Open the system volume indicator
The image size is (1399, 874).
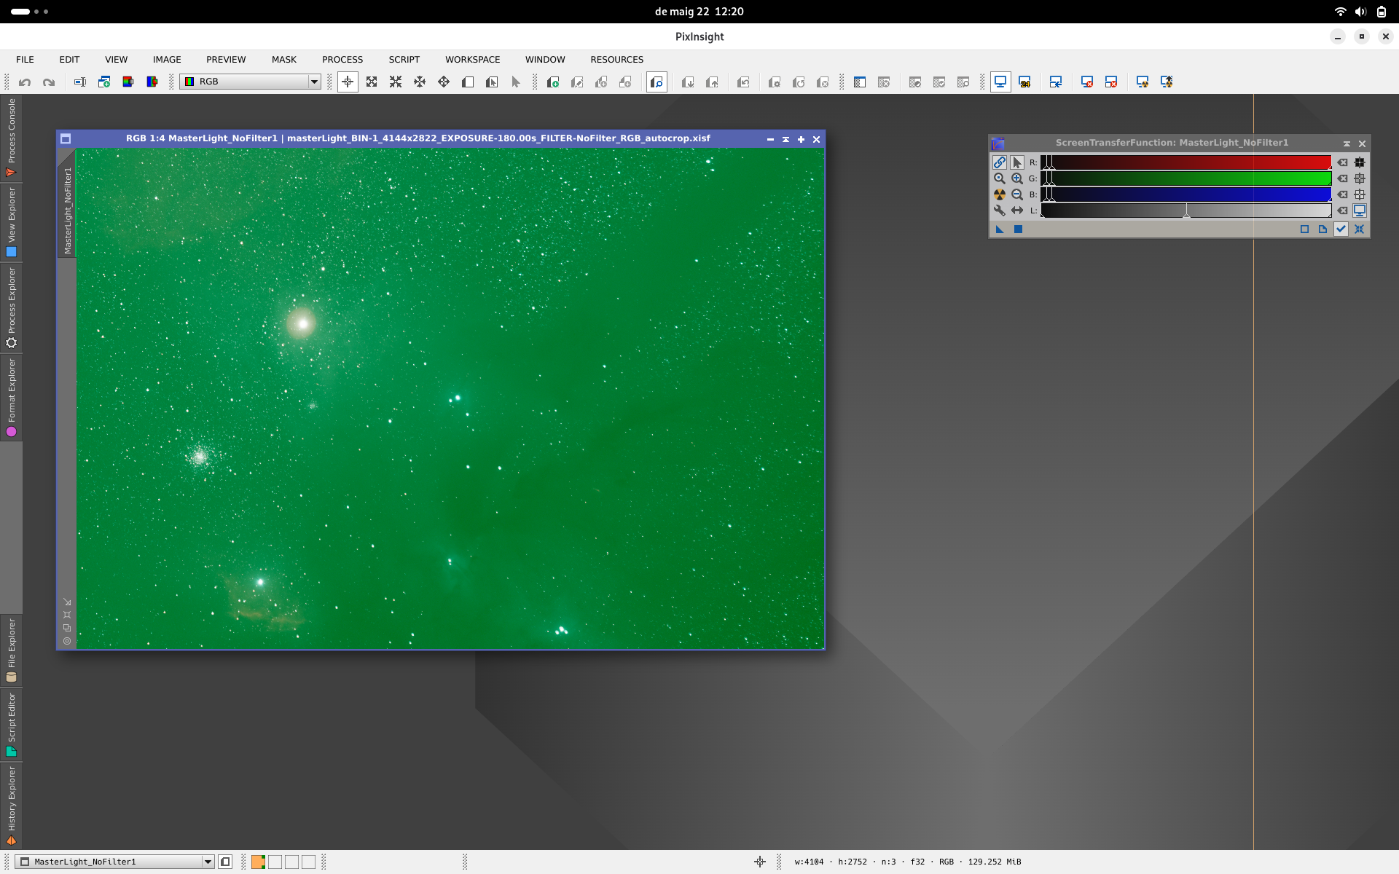[x=1360, y=12]
